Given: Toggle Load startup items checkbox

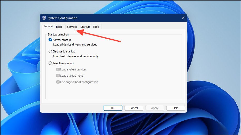Looking at the screenshot, I should point(58,75).
